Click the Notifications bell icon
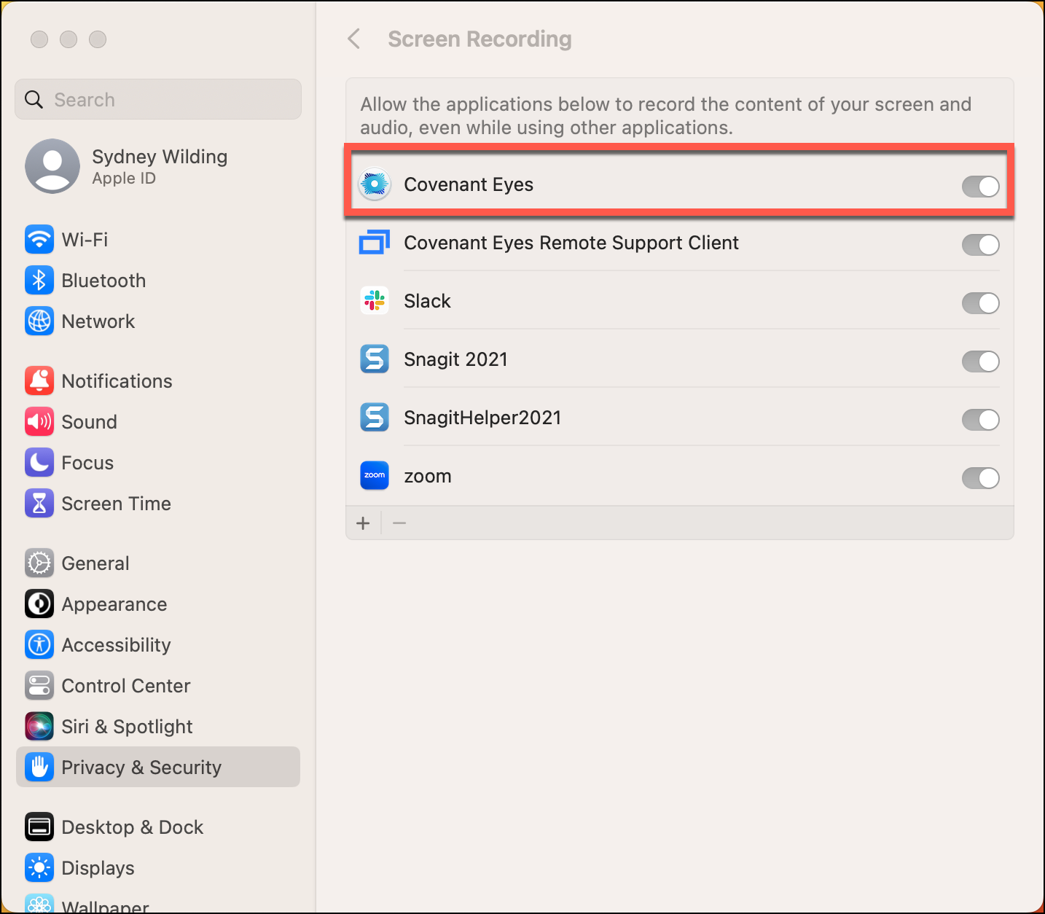Screen dimensions: 1045x914 (x=39, y=380)
